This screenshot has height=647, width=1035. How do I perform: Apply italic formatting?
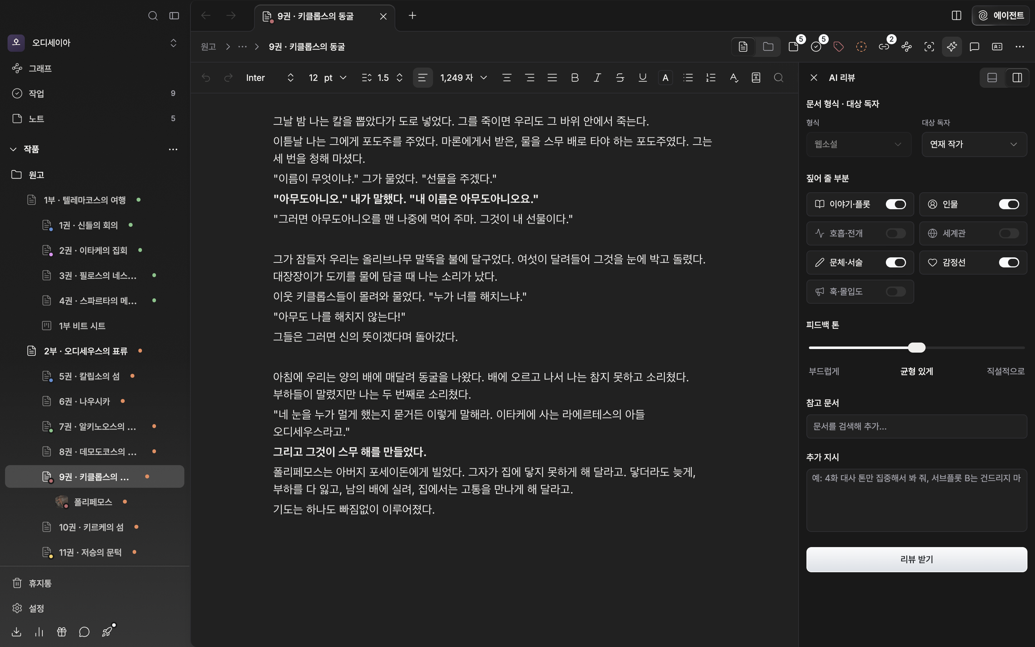pos(597,77)
